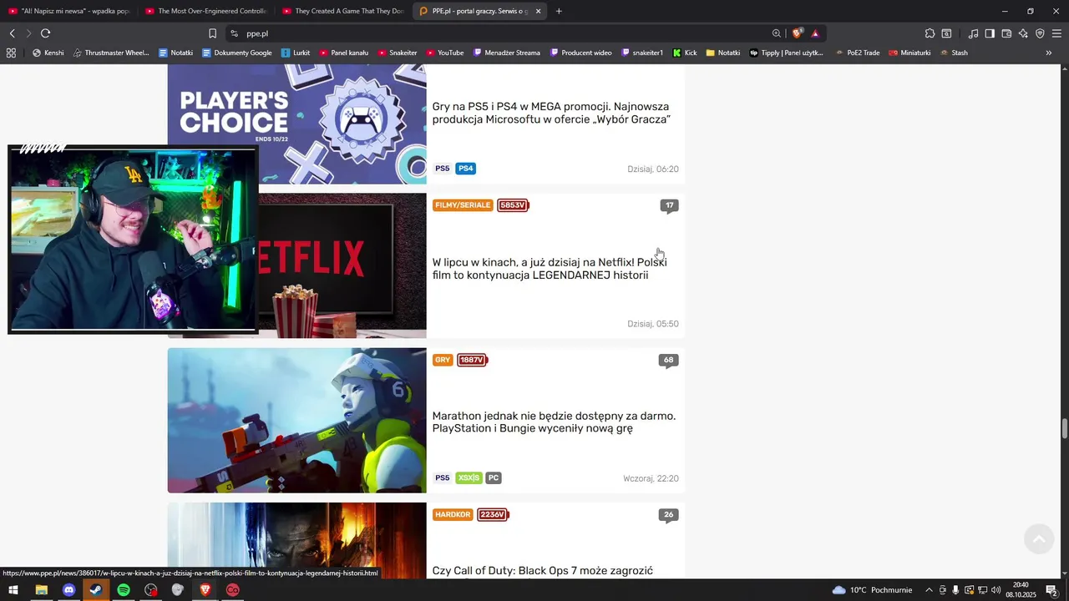Open the Kenshi bookmark
Image resolution: width=1069 pixels, height=601 pixels.
coord(48,53)
